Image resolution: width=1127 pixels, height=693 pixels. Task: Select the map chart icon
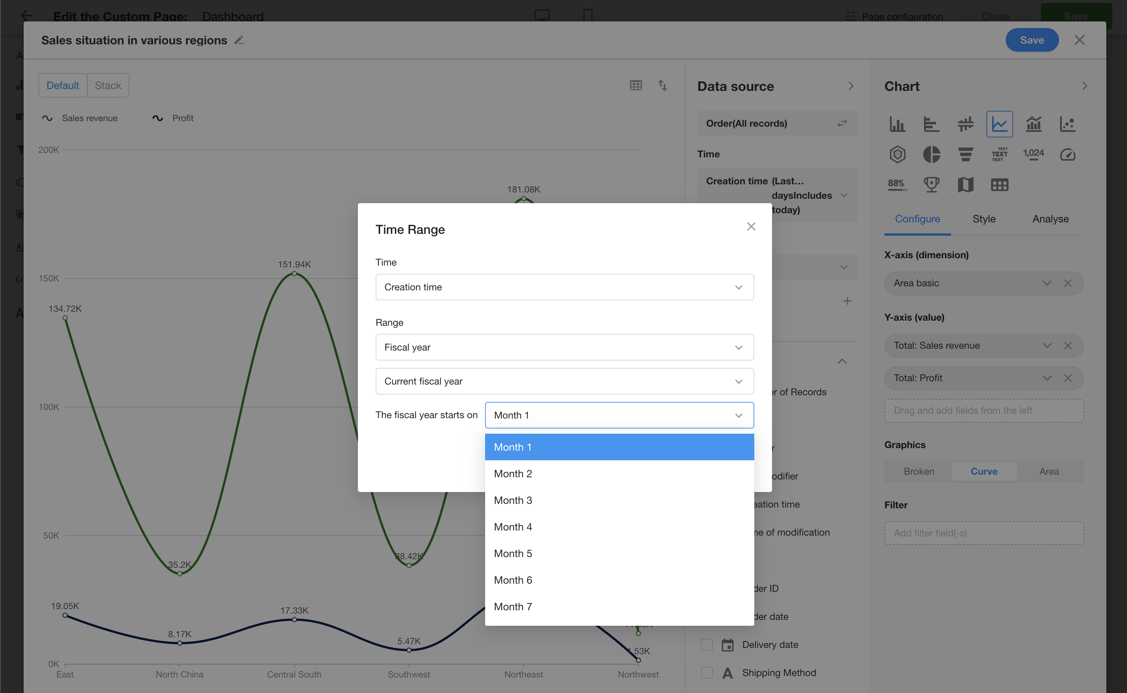tap(965, 185)
